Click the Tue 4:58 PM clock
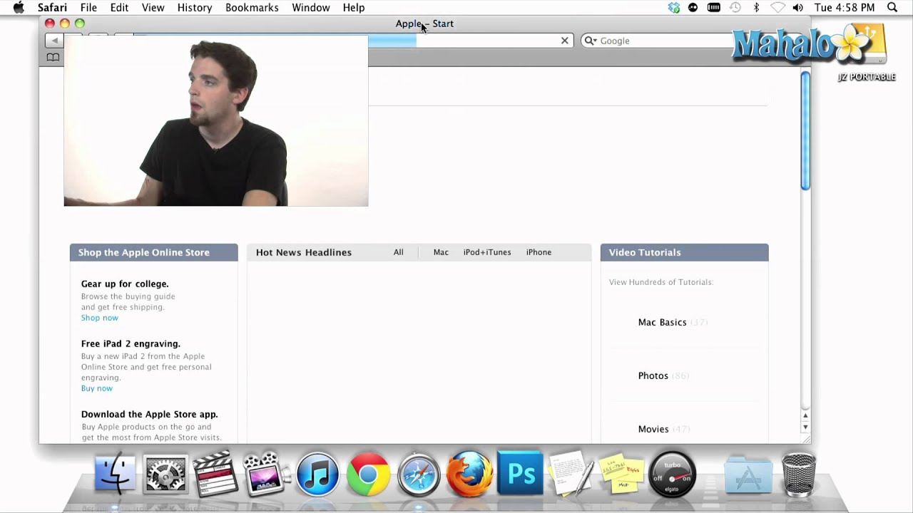Viewport: 913px width, 513px height. pyautogui.click(x=845, y=7)
